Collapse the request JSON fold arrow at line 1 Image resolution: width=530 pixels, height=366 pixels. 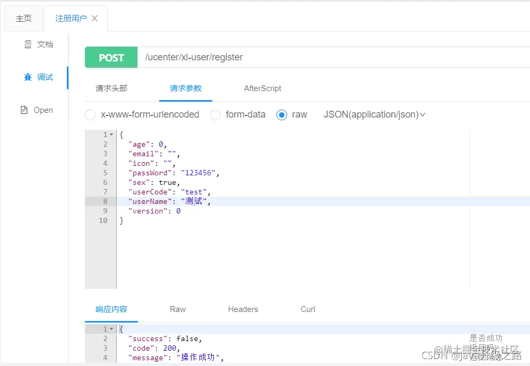(x=111, y=135)
